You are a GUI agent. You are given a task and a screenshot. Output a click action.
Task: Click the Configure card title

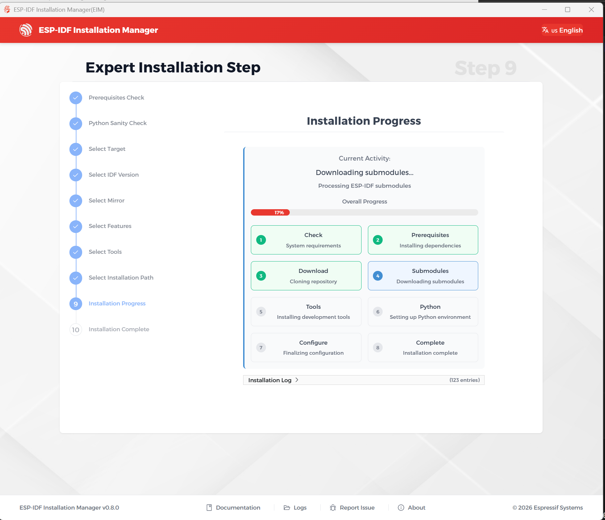(x=313, y=343)
